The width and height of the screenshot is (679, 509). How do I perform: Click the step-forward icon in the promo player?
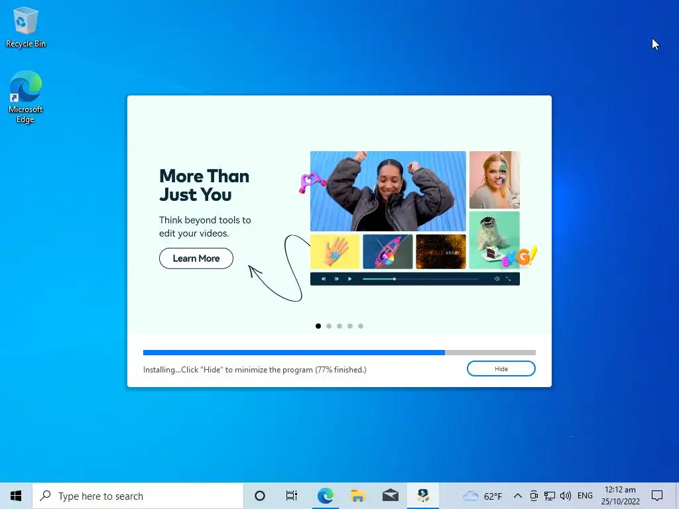pos(336,279)
